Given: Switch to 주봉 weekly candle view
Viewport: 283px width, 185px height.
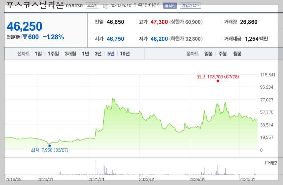Looking at the screenshot, I should pyautogui.click(x=223, y=54).
